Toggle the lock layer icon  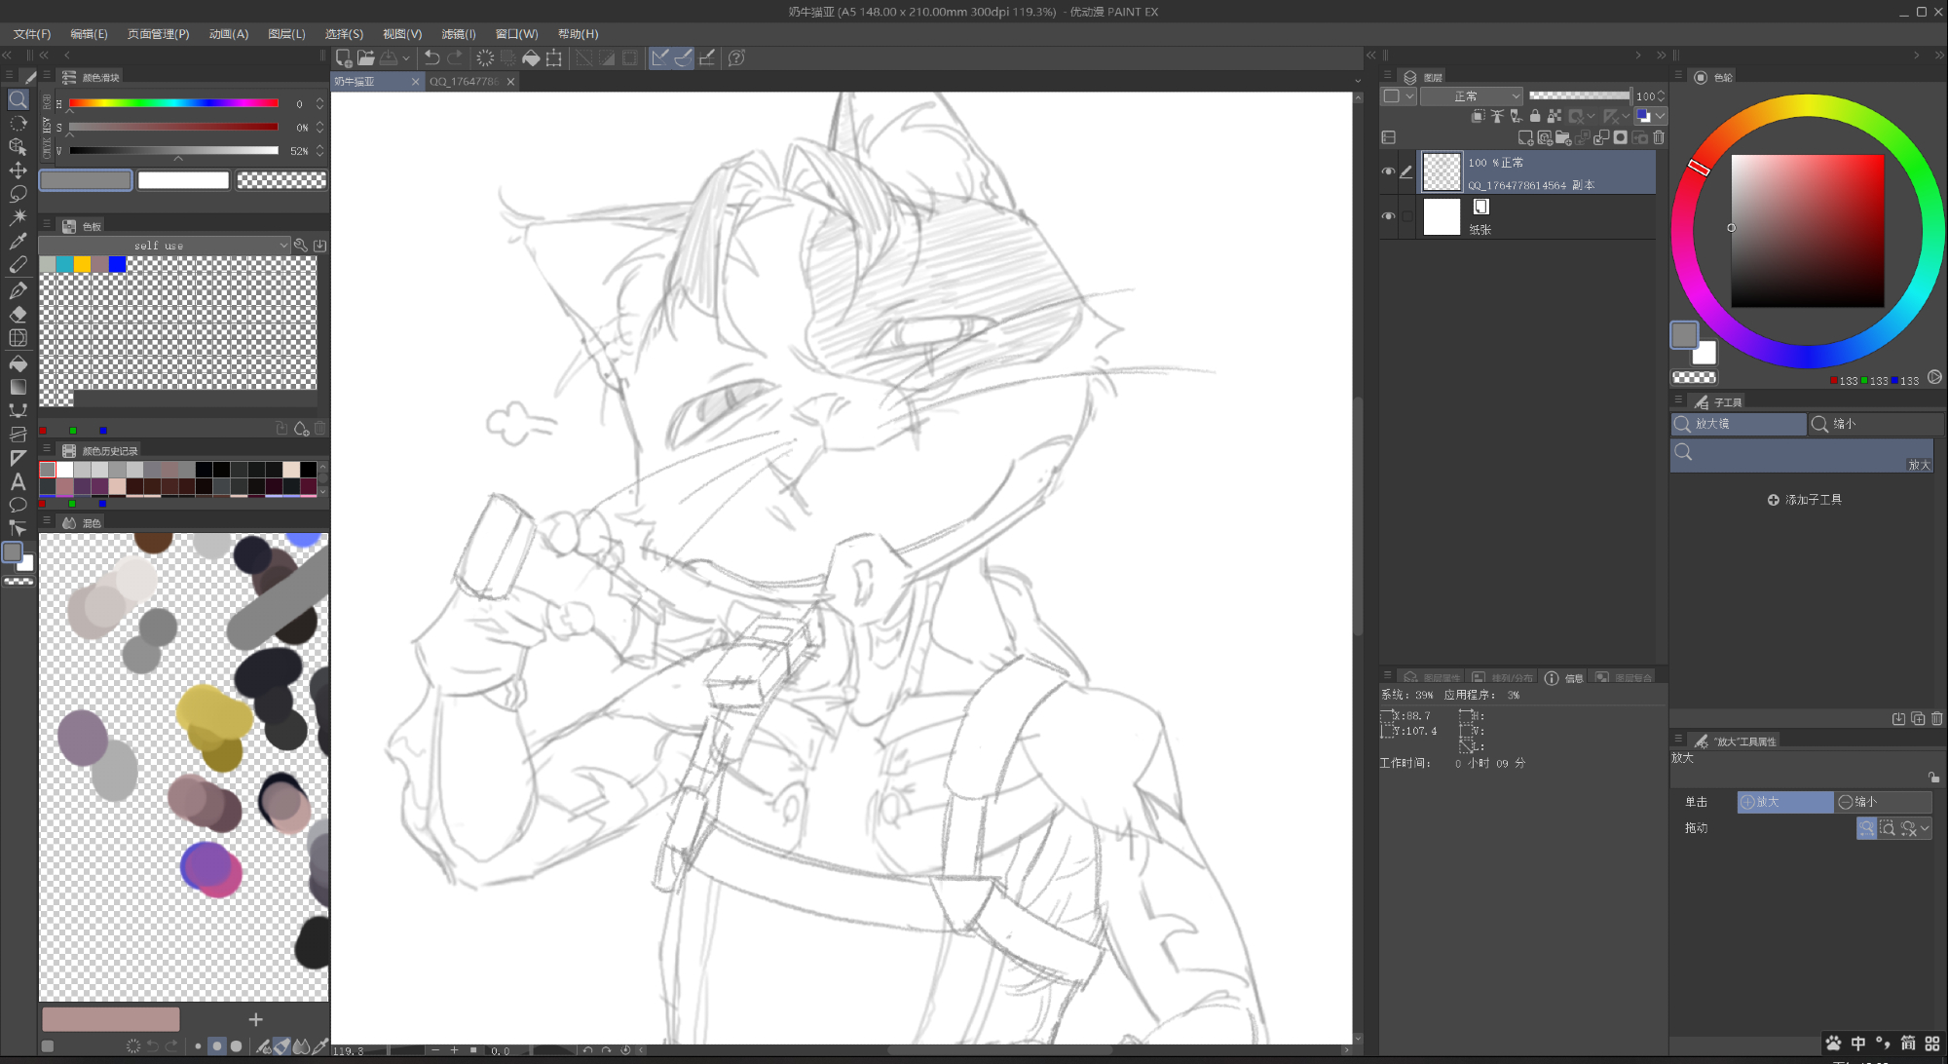coord(1535,116)
